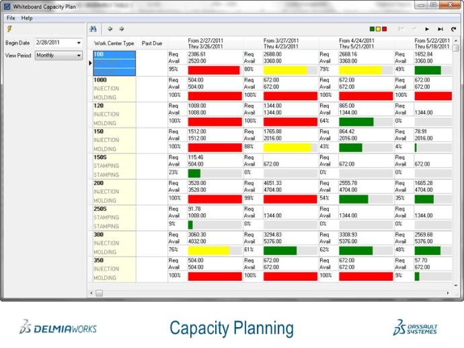Click the Work Center Type column header
This screenshot has width=464, height=348.
[x=114, y=43]
